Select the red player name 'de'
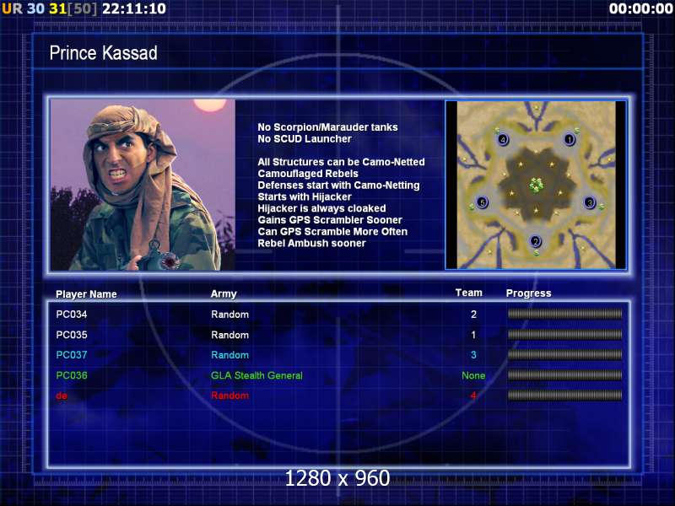Viewport: 675px width, 506px height. click(62, 396)
